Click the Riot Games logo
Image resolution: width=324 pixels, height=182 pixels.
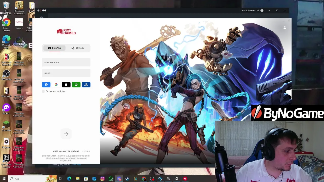pos(66,32)
